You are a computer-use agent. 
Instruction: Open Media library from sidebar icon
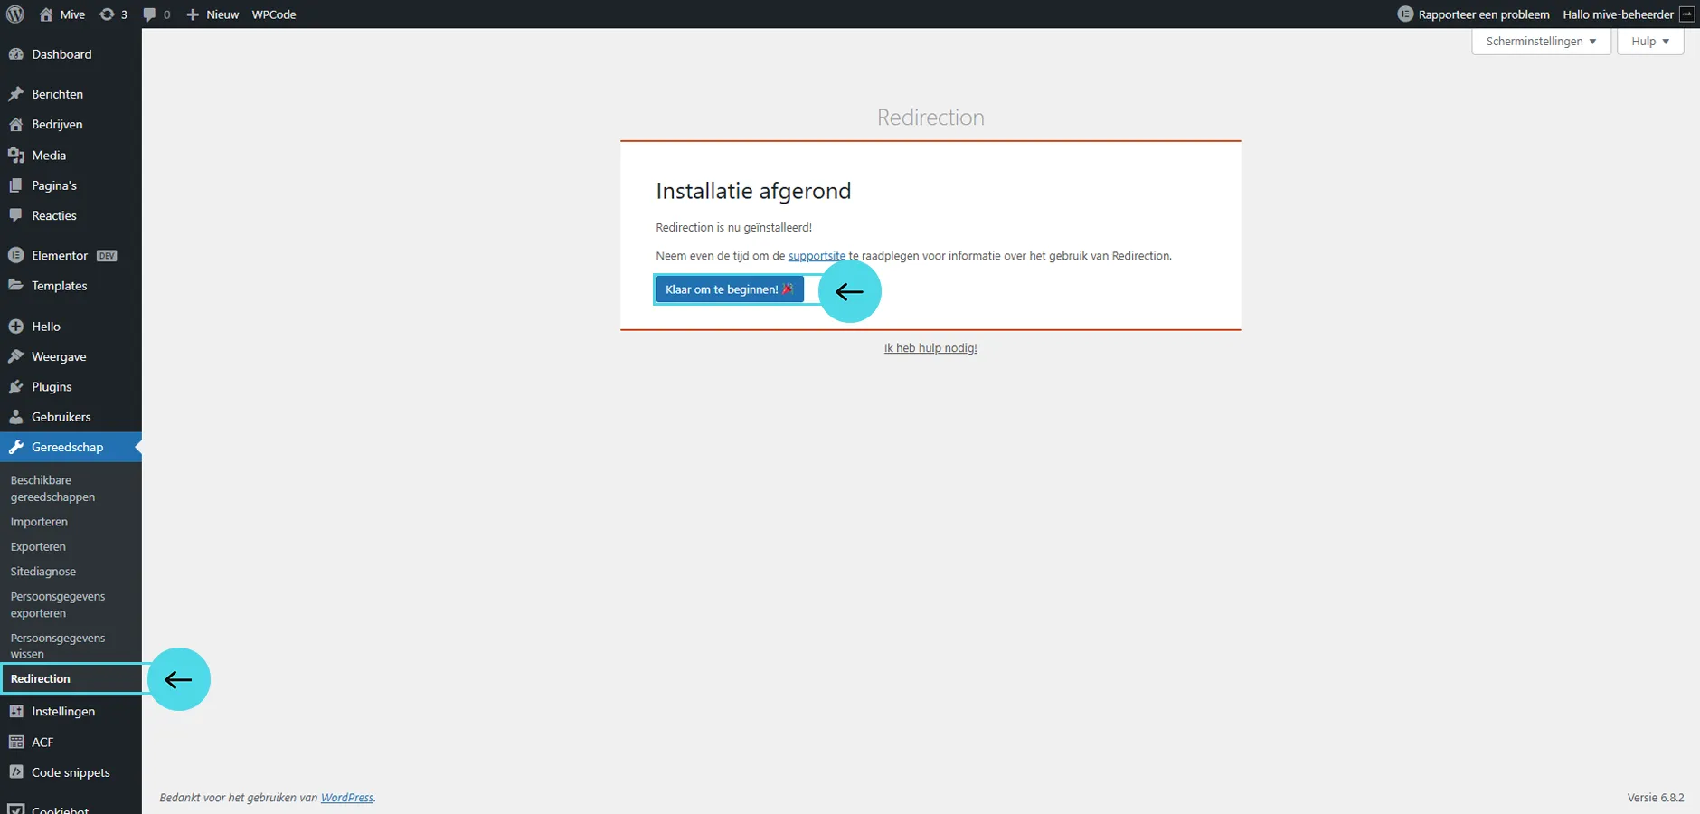click(15, 156)
